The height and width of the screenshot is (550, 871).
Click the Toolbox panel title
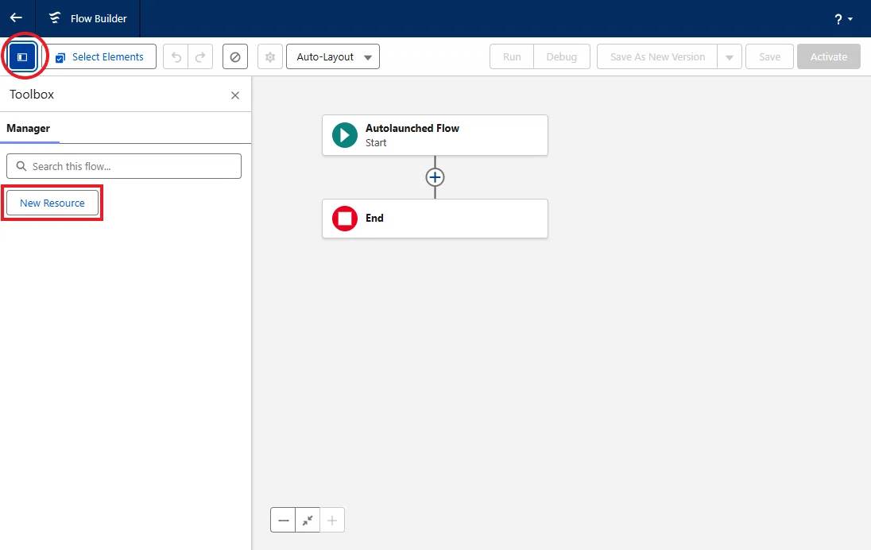[x=32, y=95]
